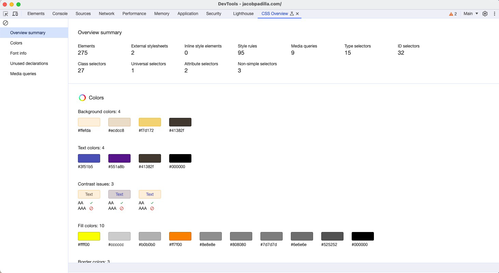Select the inspect element tool
Screen dimensions: 499x273
point(5,14)
